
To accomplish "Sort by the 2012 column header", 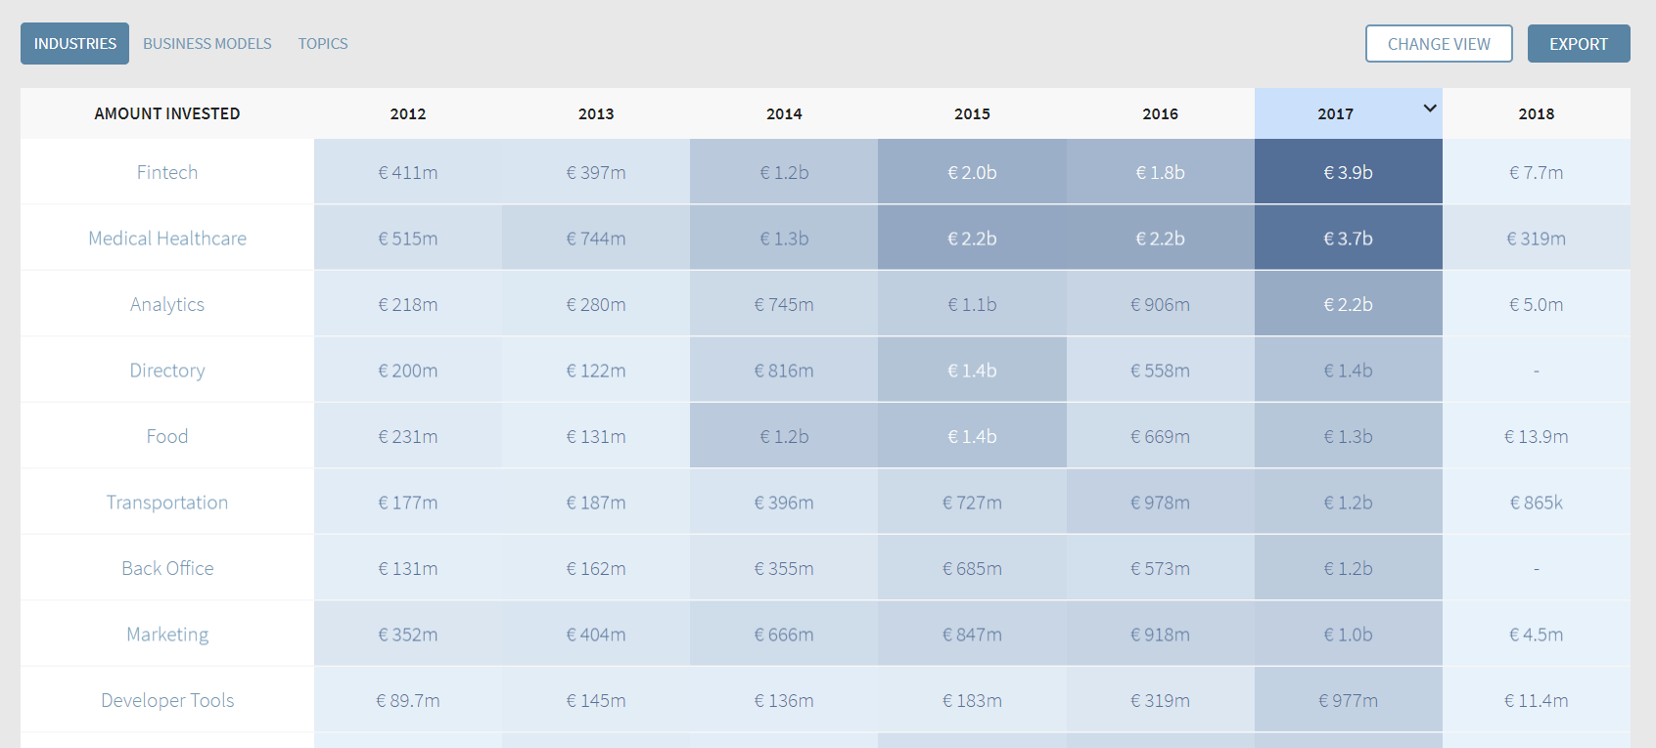I will (x=408, y=114).
